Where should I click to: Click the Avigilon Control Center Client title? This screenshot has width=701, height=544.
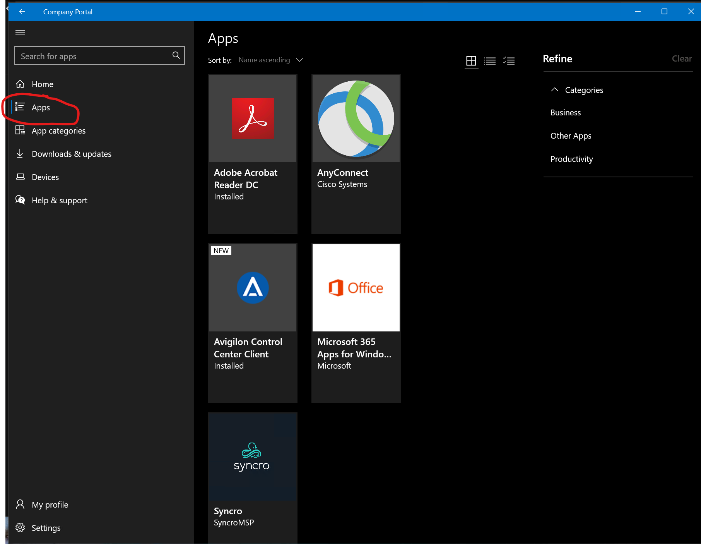click(x=248, y=348)
